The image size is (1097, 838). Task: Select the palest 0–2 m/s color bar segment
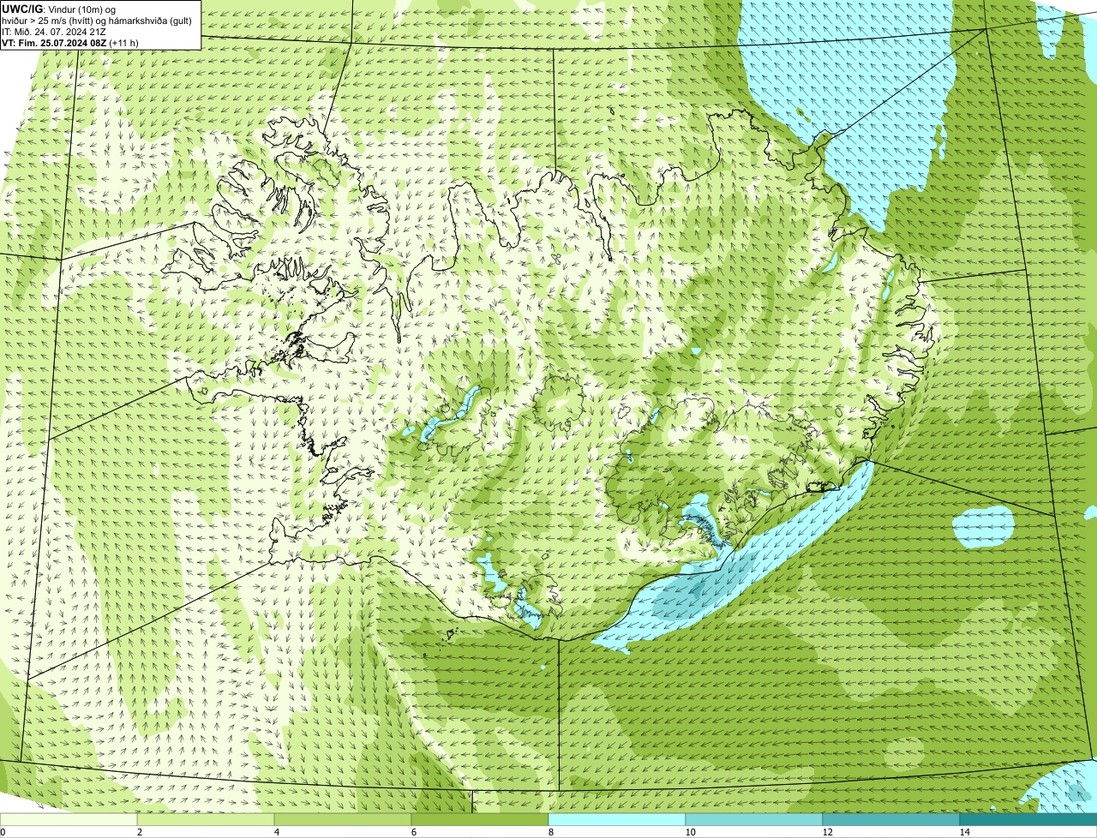click(x=69, y=819)
